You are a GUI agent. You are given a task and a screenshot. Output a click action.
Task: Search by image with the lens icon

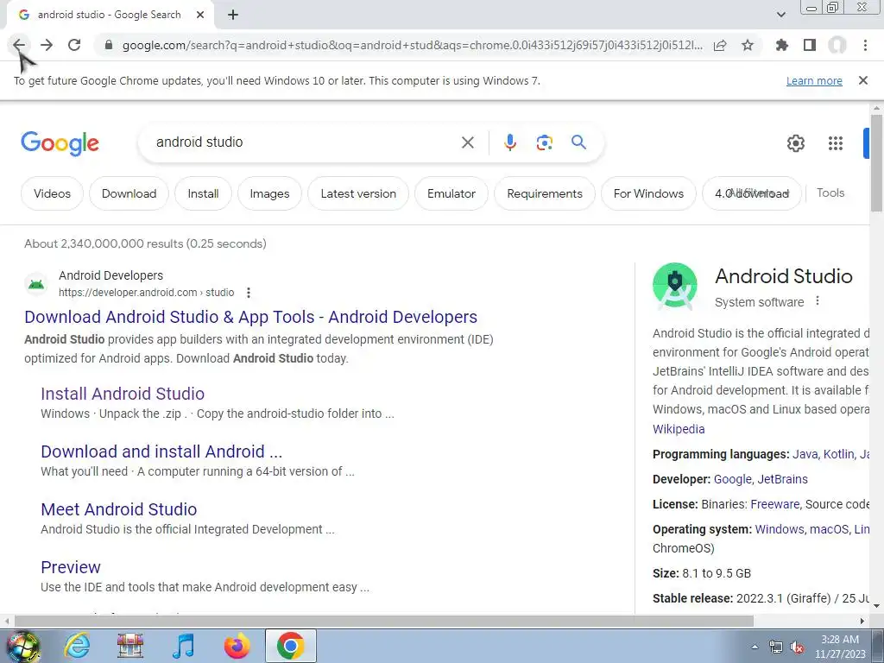(x=544, y=142)
